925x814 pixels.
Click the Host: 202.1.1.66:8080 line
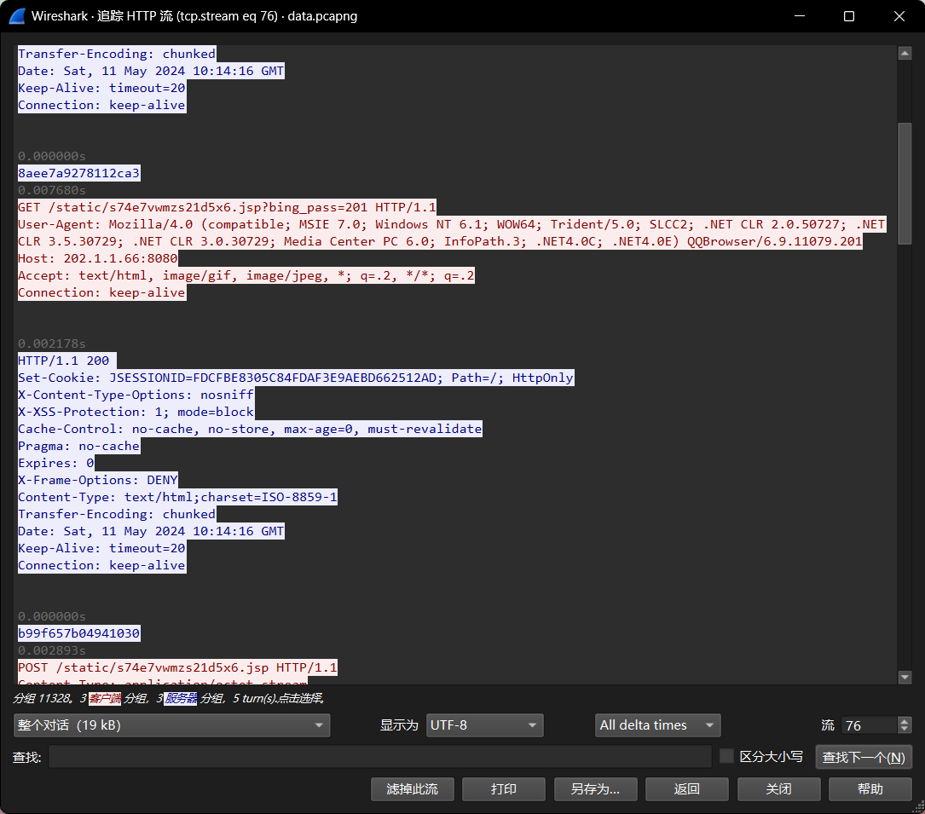98,258
